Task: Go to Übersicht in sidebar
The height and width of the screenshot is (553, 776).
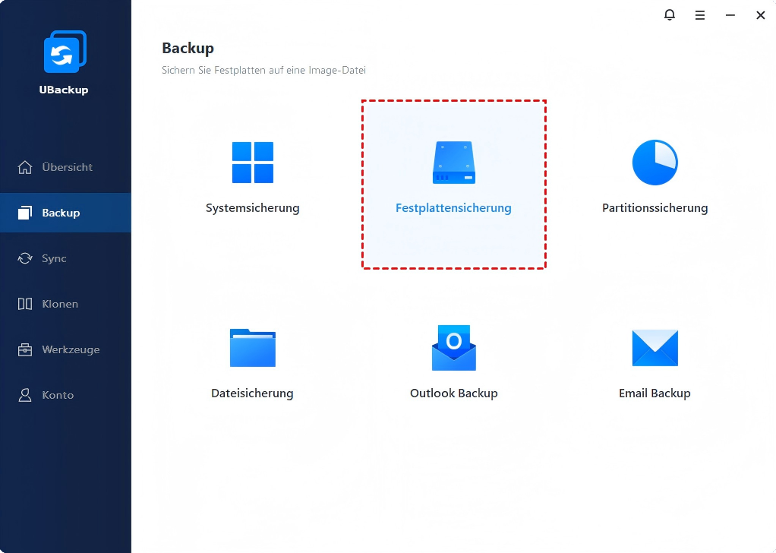Action: [66, 167]
